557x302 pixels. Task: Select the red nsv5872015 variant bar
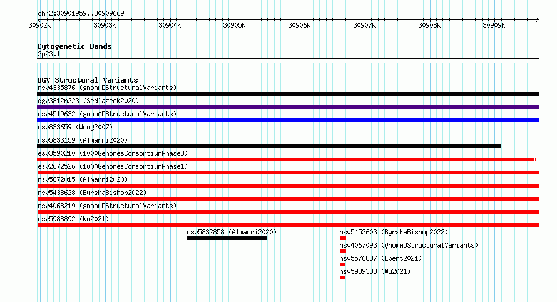point(288,186)
